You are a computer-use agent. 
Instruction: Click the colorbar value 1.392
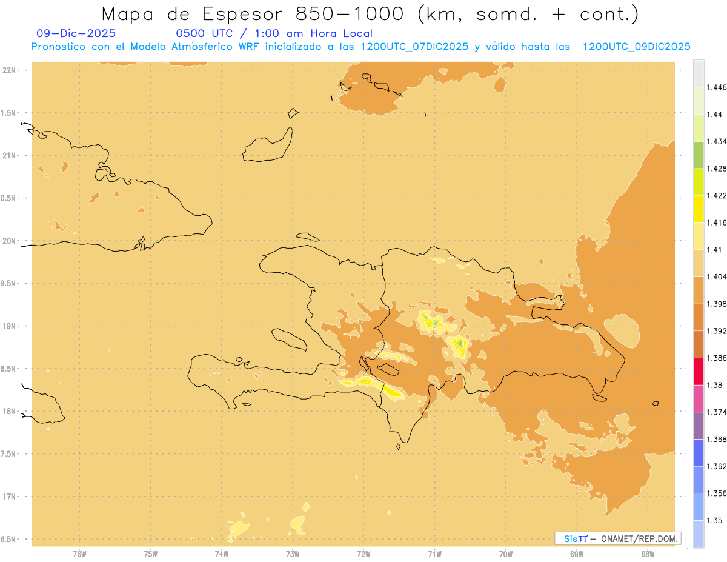point(717,331)
